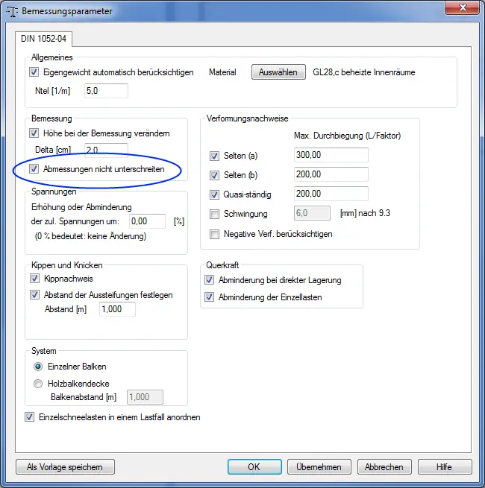
Task: Click the Schwingung mm value field
Action: click(312, 213)
